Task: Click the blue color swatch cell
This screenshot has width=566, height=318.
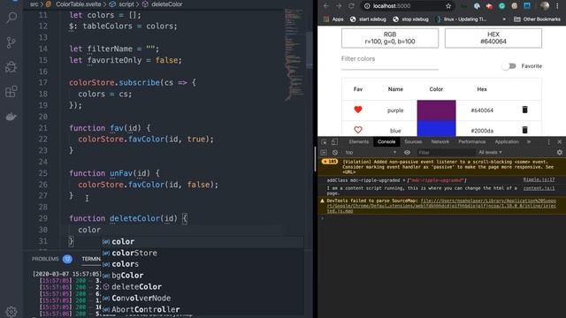Action: (436, 129)
